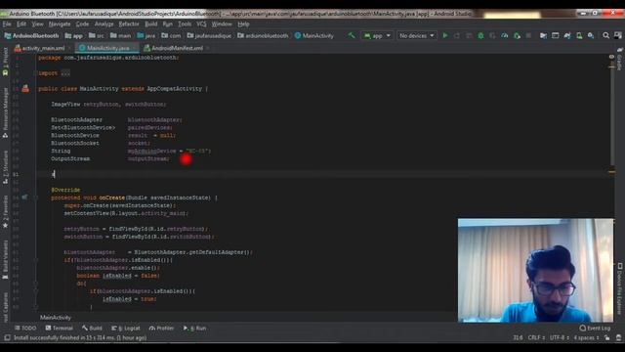Open the Window menu
The height and width of the screenshot is (352, 625).
[x=222, y=23]
